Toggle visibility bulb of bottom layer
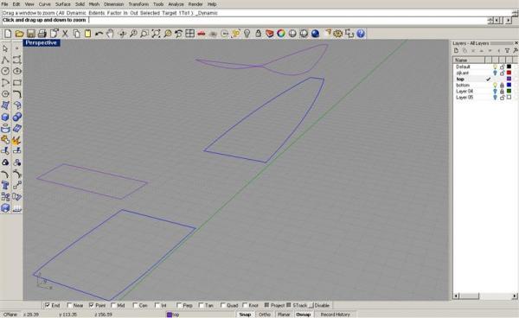The width and height of the screenshot is (519, 318). [x=495, y=86]
